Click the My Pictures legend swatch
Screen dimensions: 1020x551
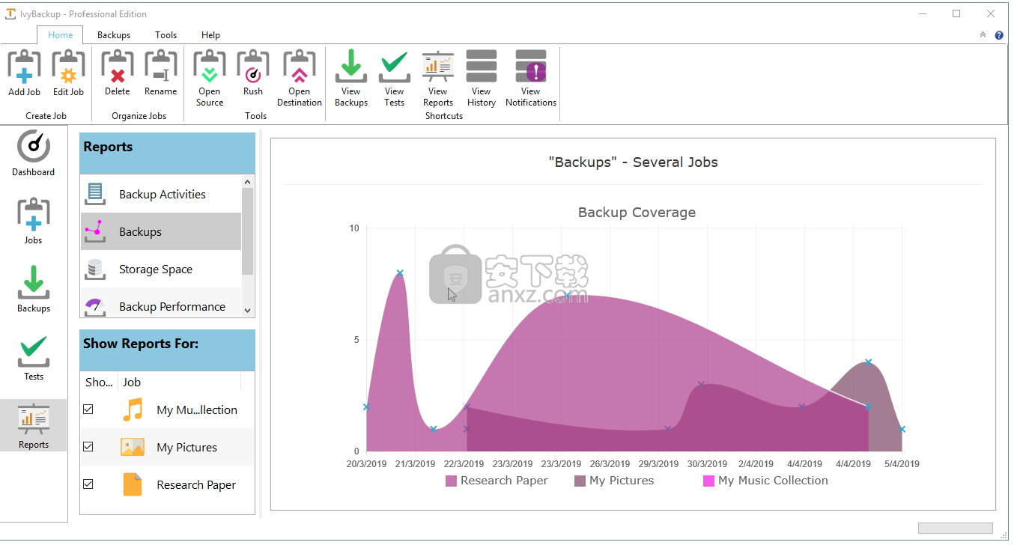[580, 481]
